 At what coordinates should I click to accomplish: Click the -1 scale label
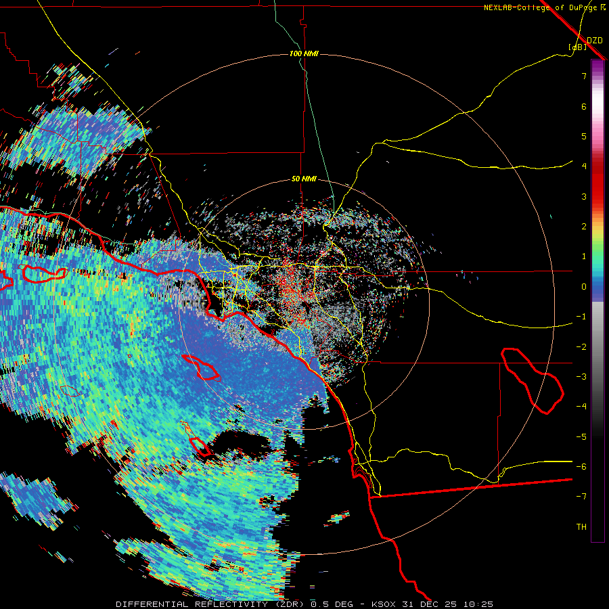coord(581,317)
